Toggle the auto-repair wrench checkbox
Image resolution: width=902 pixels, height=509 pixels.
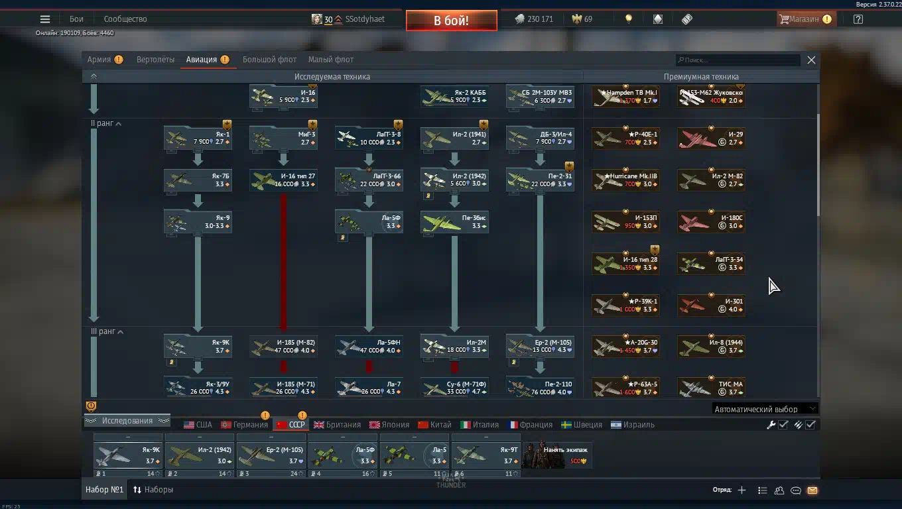pyautogui.click(x=783, y=425)
